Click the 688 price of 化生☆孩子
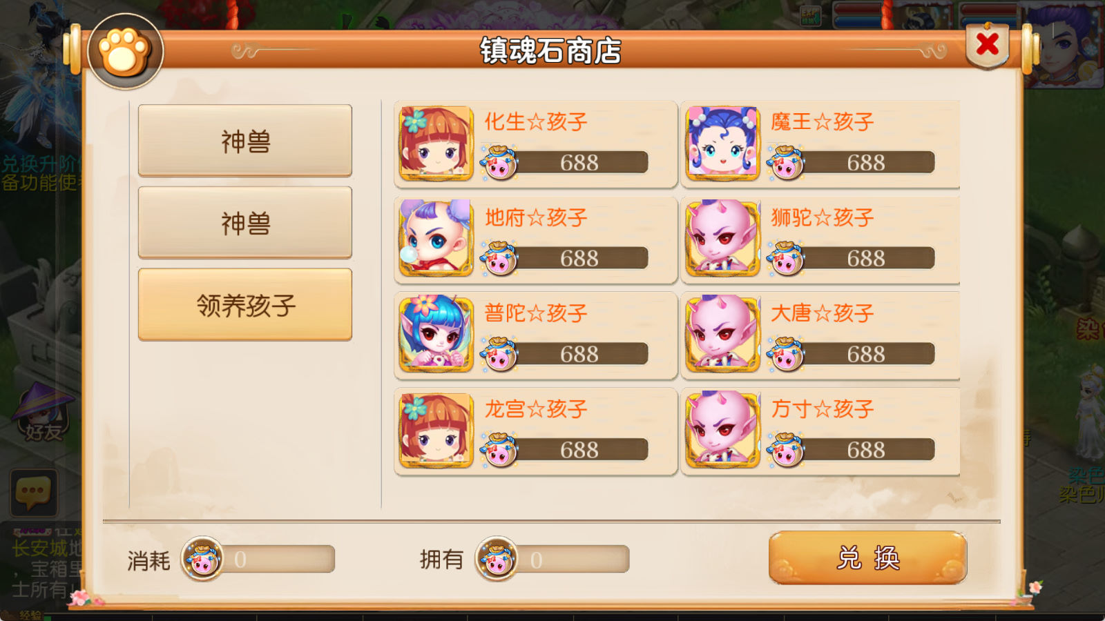Image resolution: width=1105 pixels, height=621 pixels. [x=579, y=163]
